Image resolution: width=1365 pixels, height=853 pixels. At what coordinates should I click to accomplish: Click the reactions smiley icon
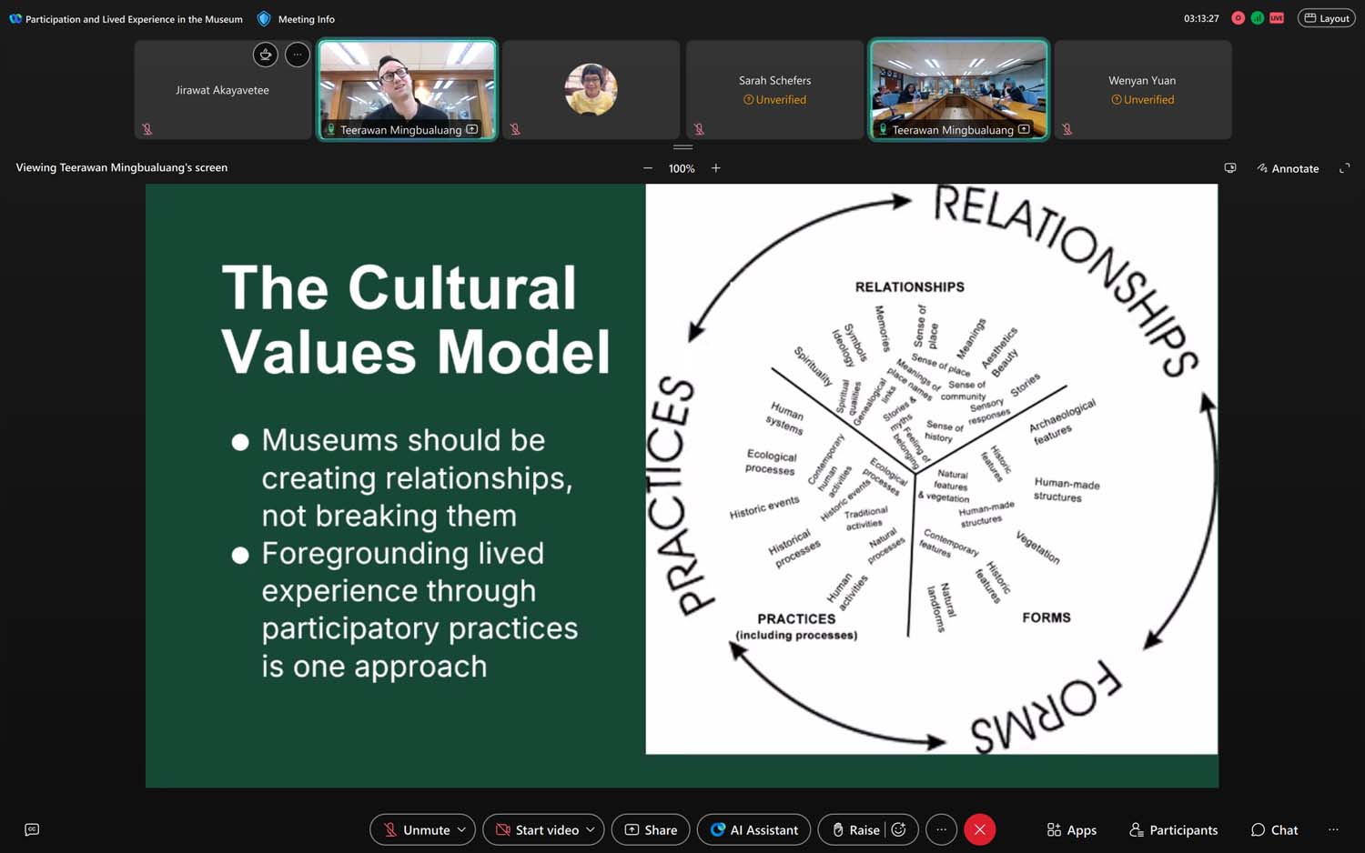898,829
